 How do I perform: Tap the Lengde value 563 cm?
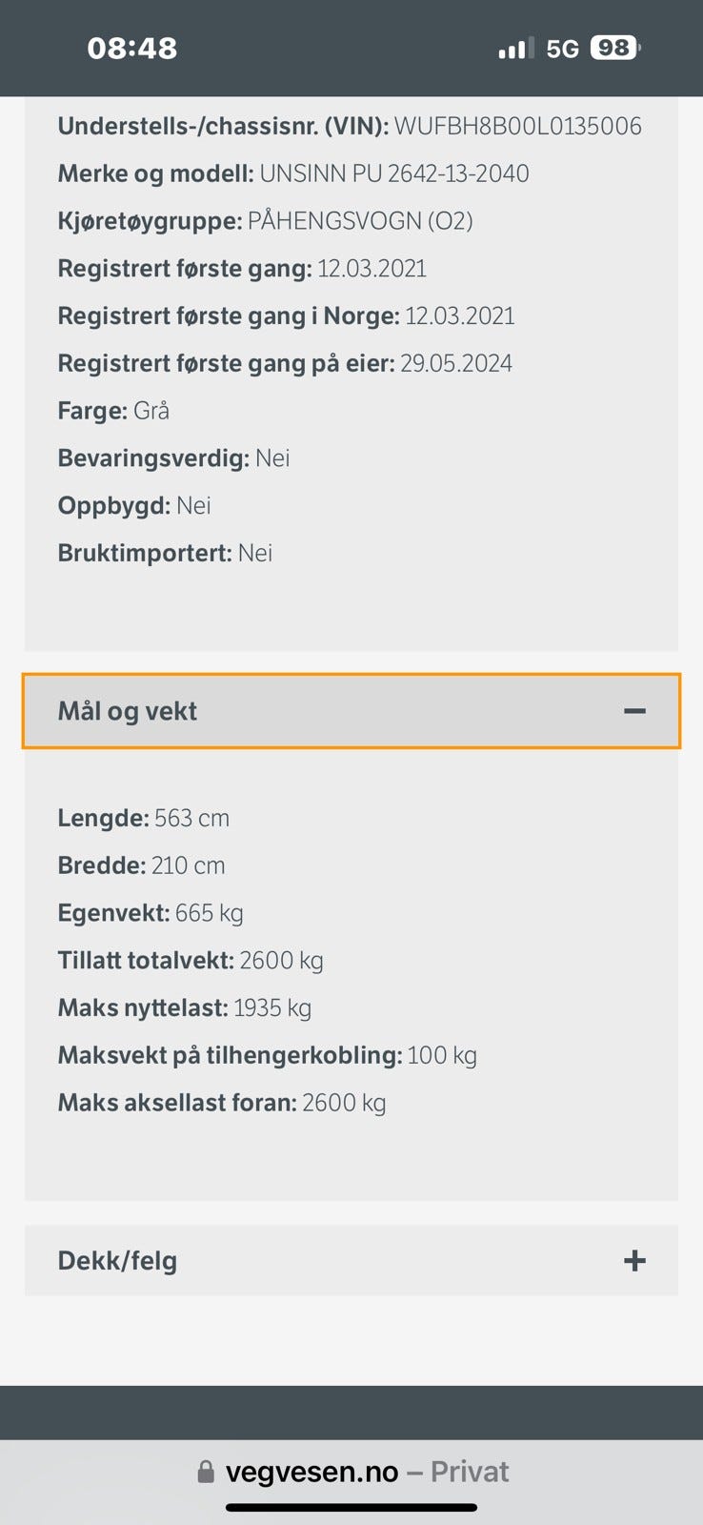click(191, 818)
